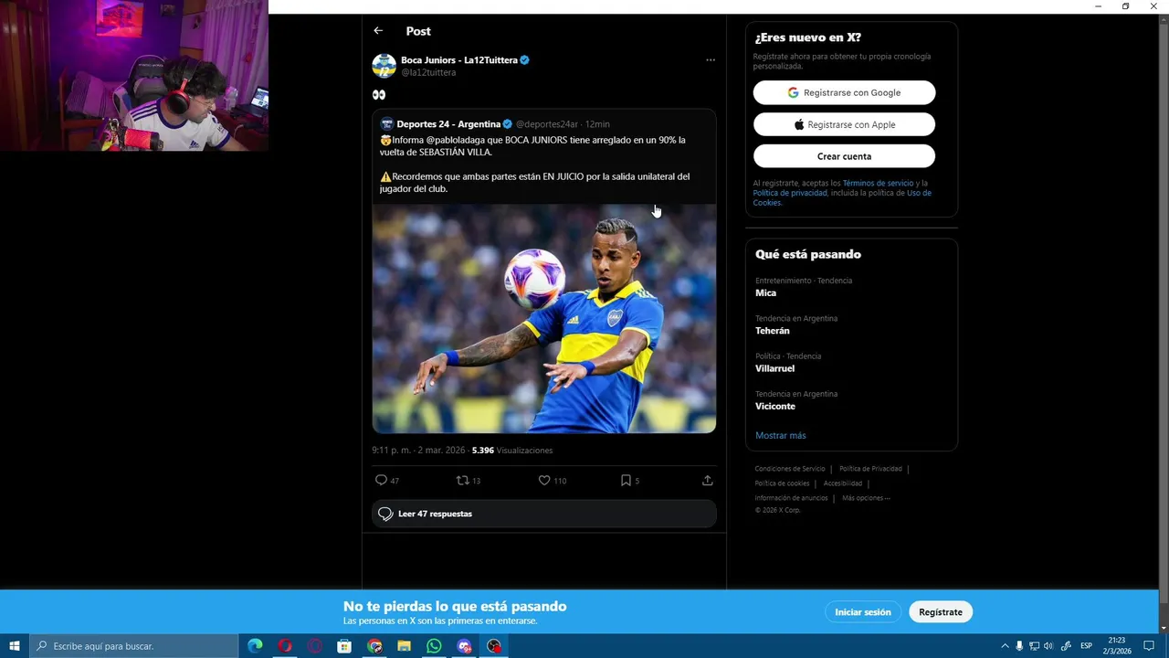This screenshot has height=658, width=1169.
Task: Click the ESP input language indicator
Action: pyautogui.click(x=1086, y=646)
